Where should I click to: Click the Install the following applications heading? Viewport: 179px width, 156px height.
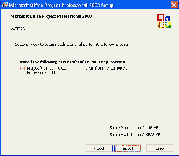click(72, 62)
